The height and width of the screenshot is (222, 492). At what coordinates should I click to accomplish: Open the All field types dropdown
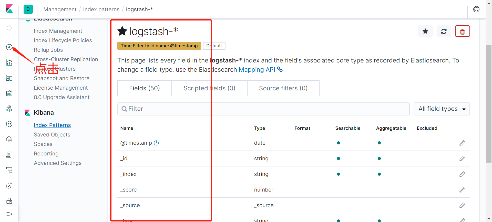(x=442, y=109)
